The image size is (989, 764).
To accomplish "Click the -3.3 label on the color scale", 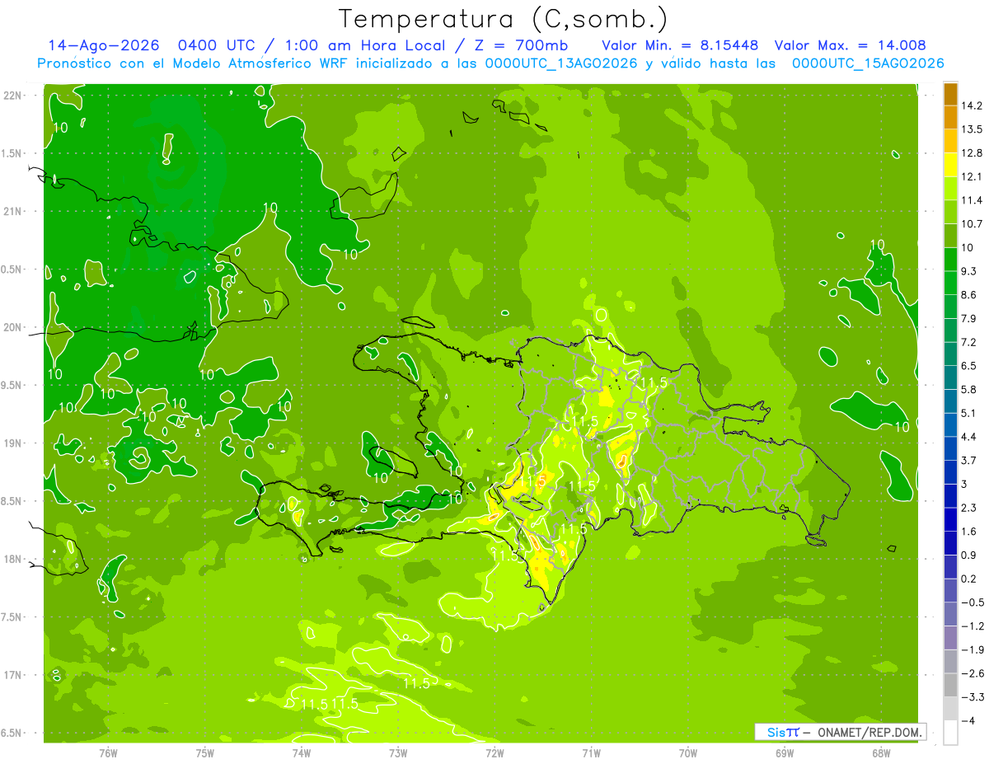I will [x=973, y=697].
